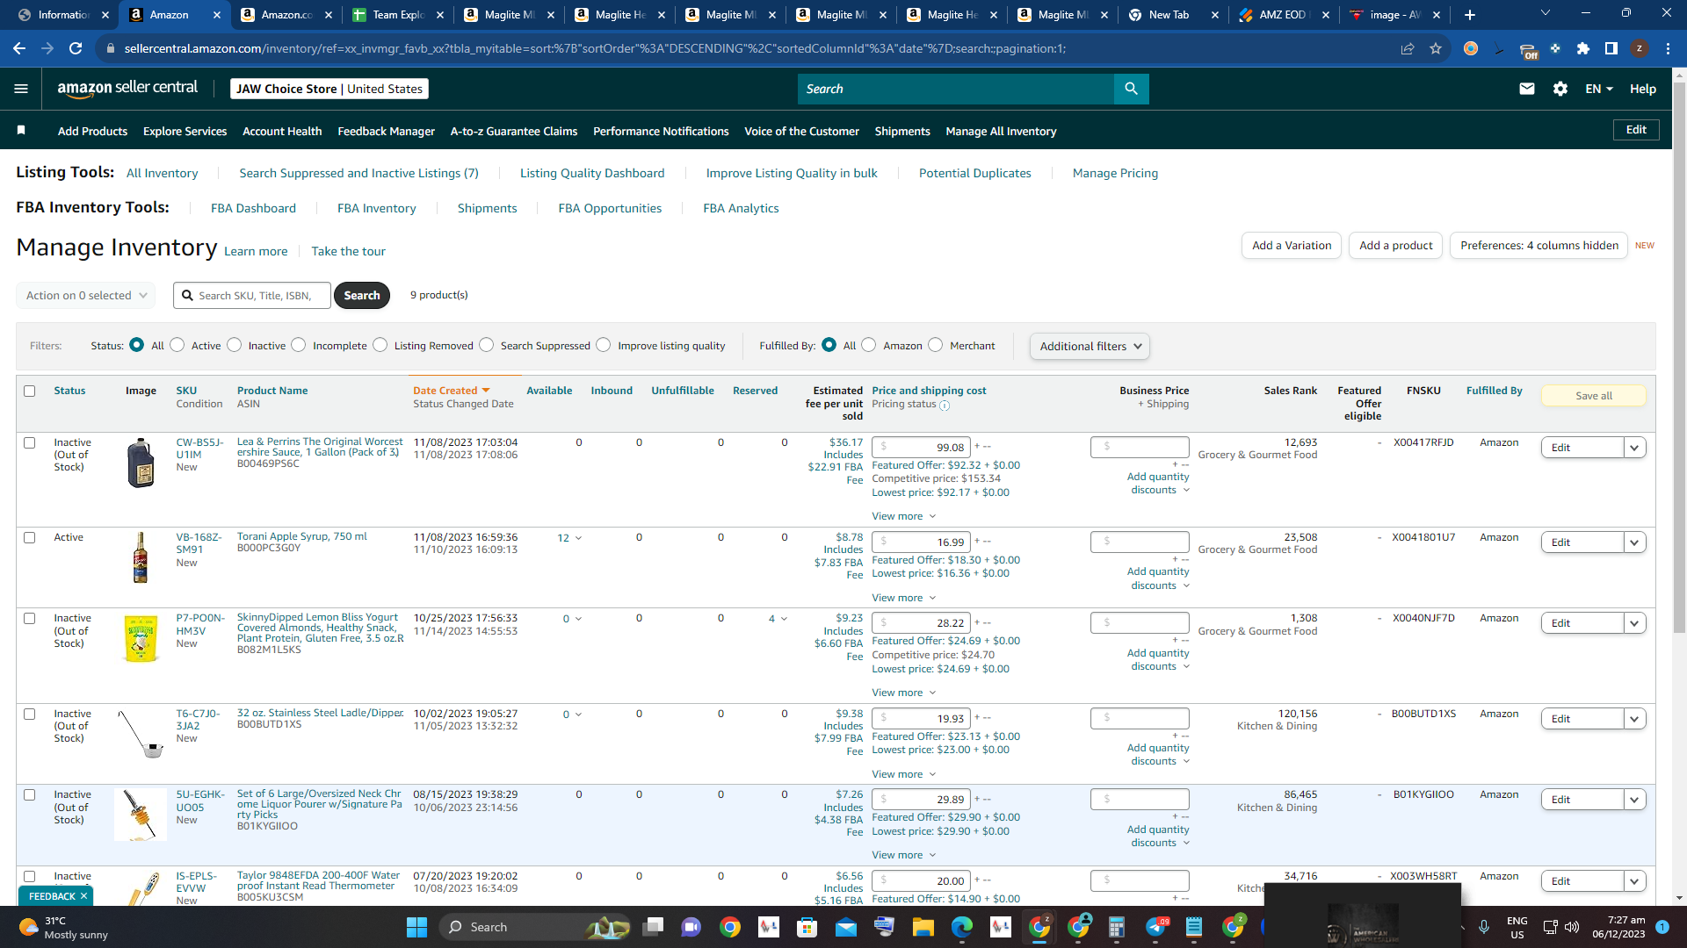Screen dimensions: 1687x948
Task: Open the Chrome three-dot menu
Action: [x=1668, y=48]
